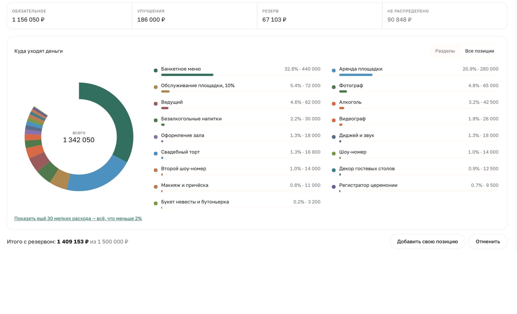Select the Банкетное меню legend label
The width and height of the screenshot is (517, 314).
pyautogui.click(x=181, y=69)
